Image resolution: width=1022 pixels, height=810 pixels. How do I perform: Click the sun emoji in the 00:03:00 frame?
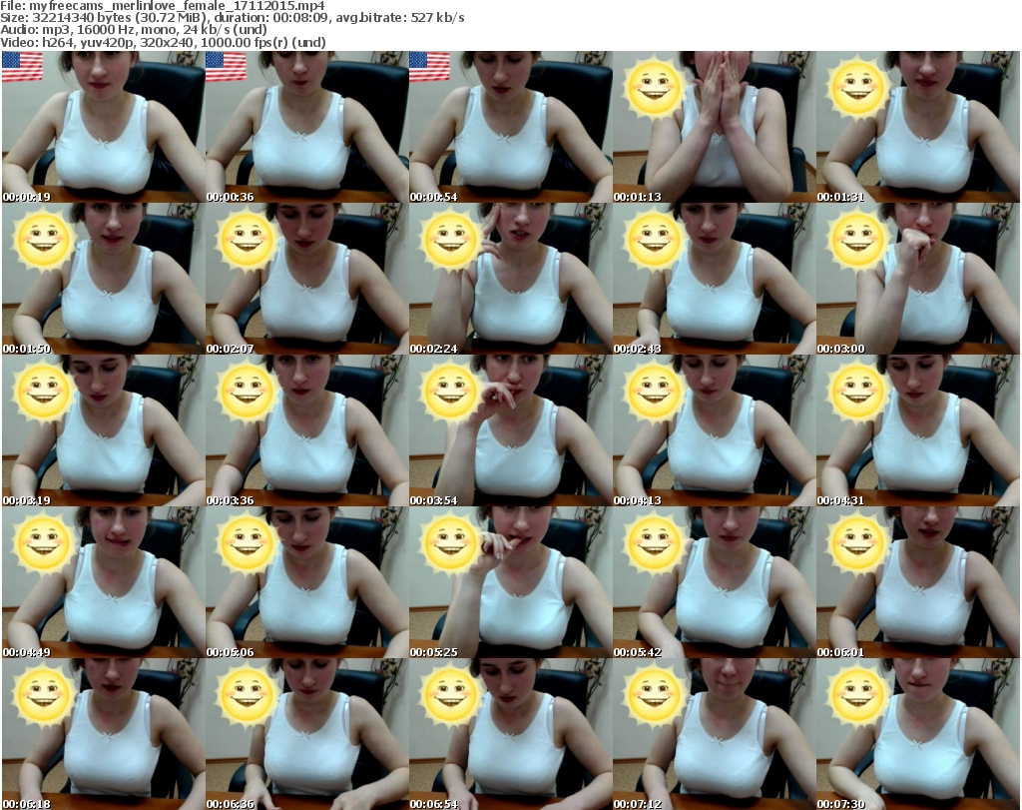click(857, 240)
